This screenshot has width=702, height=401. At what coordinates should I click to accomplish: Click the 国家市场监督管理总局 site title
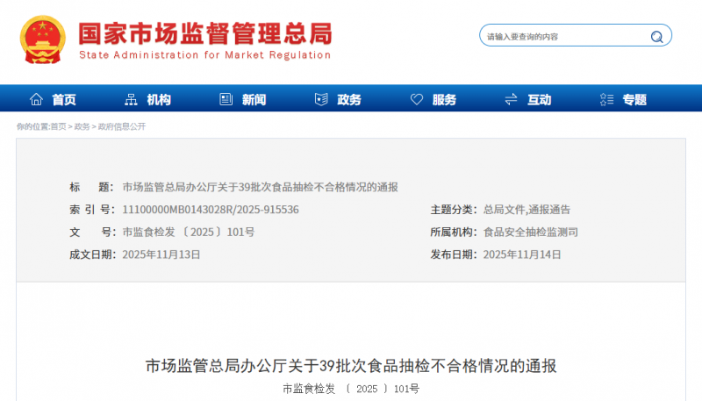[x=205, y=32]
